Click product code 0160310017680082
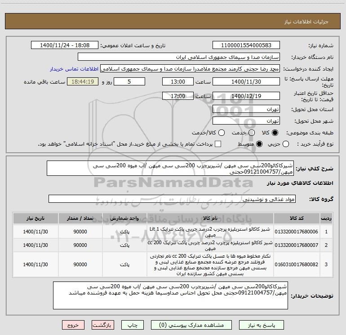The image size is (346, 335). (297, 264)
